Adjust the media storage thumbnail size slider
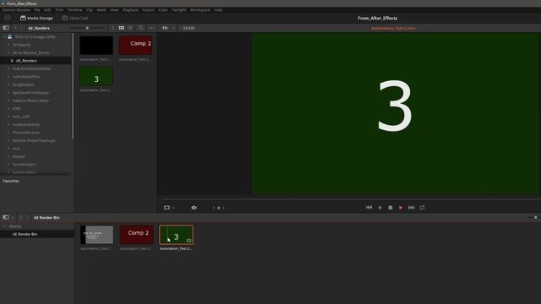Image resolution: width=541 pixels, height=304 pixels. (87, 28)
